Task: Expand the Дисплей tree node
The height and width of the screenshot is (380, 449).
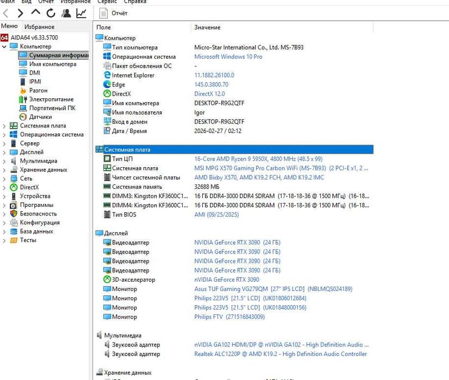Action: pos(4,153)
